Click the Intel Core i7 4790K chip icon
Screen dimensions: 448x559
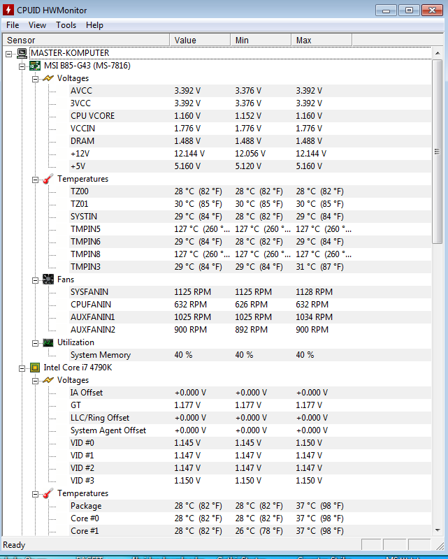click(x=35, y=368)
